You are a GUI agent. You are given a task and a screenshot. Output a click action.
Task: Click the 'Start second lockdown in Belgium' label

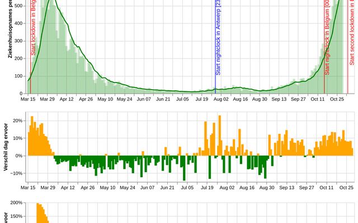point(352,33)
